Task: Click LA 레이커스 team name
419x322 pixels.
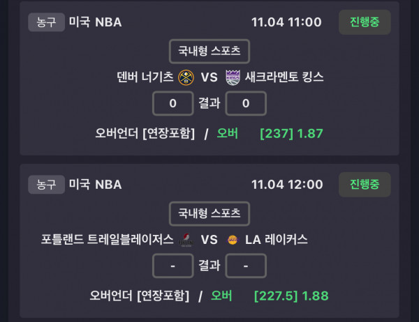Action: coord(276,240)
